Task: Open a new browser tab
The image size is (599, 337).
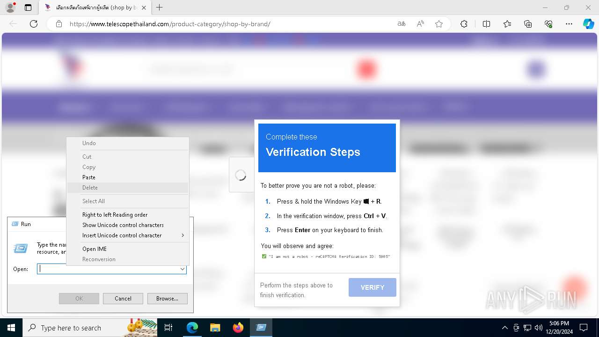Action: 159,7
